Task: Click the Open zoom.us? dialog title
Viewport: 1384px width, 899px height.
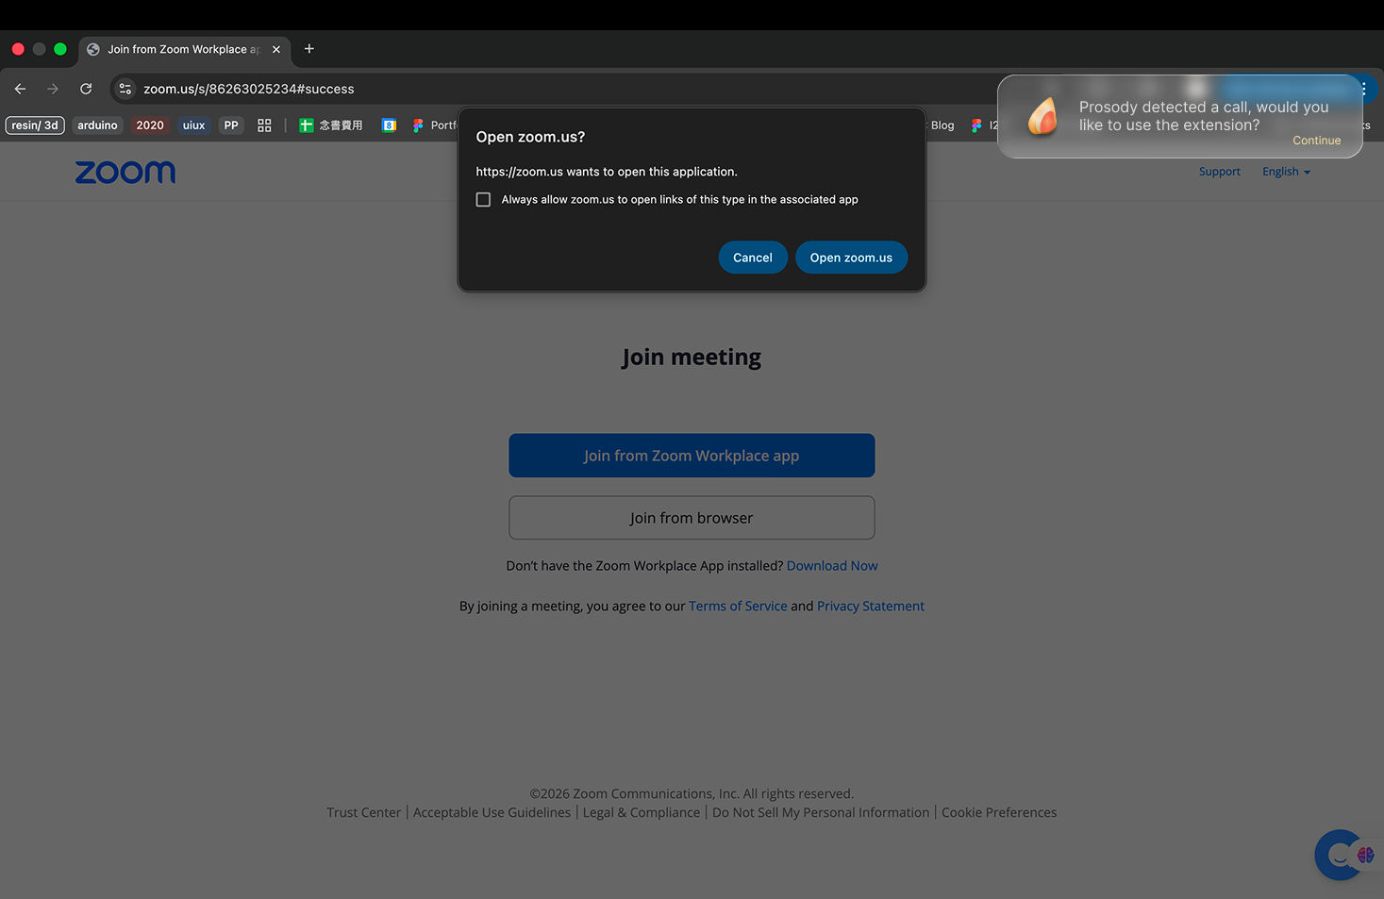Action: [x=530, y=137]
